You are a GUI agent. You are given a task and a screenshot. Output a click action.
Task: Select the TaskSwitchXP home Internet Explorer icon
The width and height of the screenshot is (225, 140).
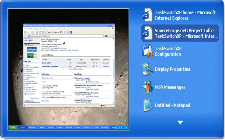[x=147, y=15]
